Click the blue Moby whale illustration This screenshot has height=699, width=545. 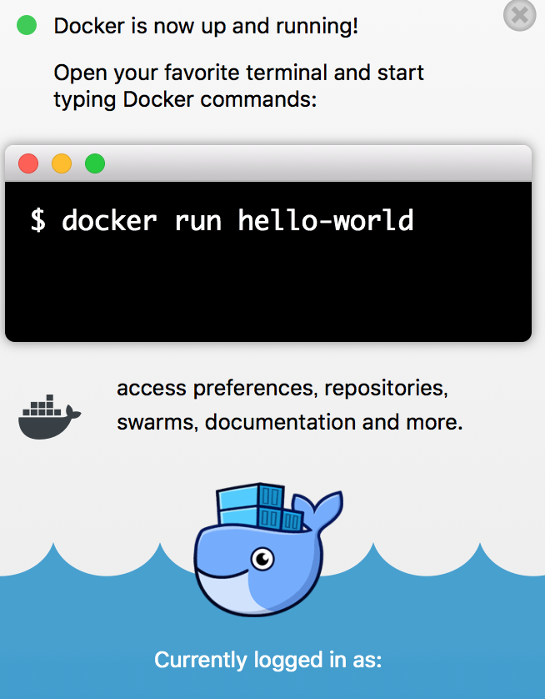[x=268, y=549]
